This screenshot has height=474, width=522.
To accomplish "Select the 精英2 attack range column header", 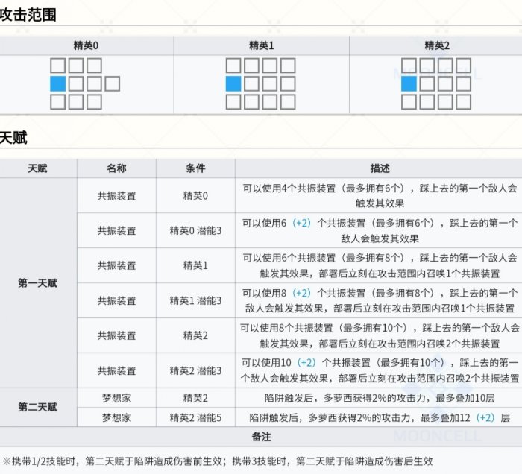I will pos(436,45).
